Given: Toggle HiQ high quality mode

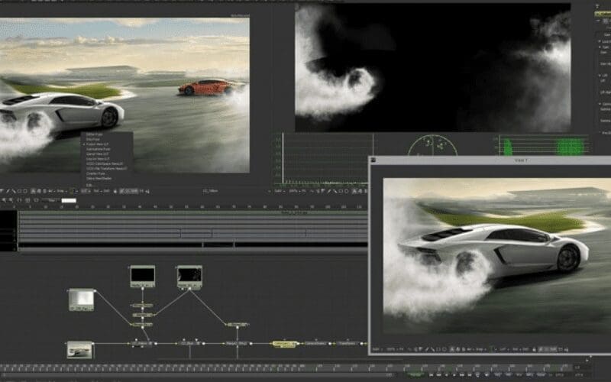Looking at the screenshot, I should 498,374.
